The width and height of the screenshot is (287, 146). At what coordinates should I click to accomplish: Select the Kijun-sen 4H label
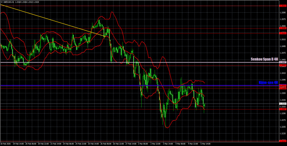pyautogui.click(x=268, y=83)
